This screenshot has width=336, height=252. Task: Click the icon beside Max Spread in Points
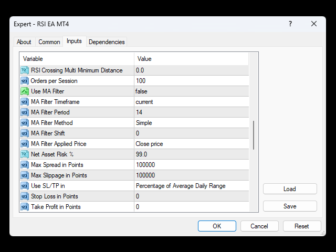coord(25,165)
